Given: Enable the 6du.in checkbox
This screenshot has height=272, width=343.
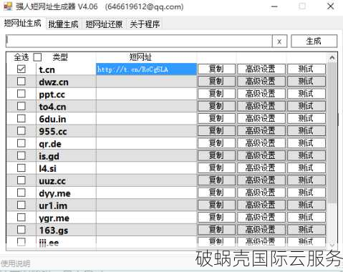Looking at the screenshot, I should click(21, 119).
